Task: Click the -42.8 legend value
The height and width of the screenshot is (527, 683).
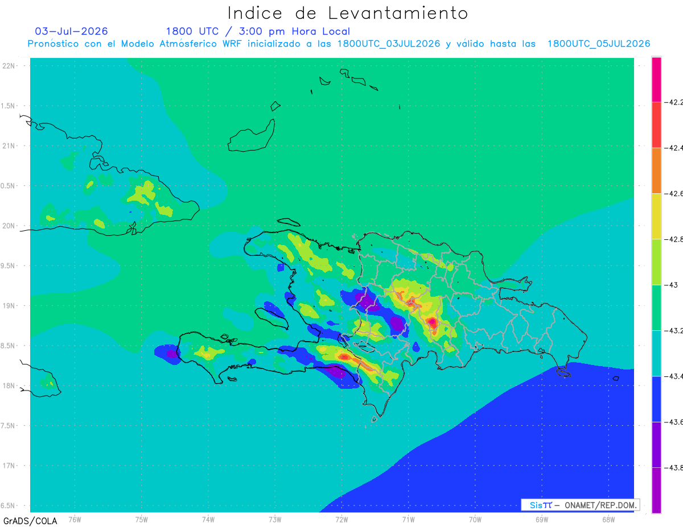Action: pos(674,239)
